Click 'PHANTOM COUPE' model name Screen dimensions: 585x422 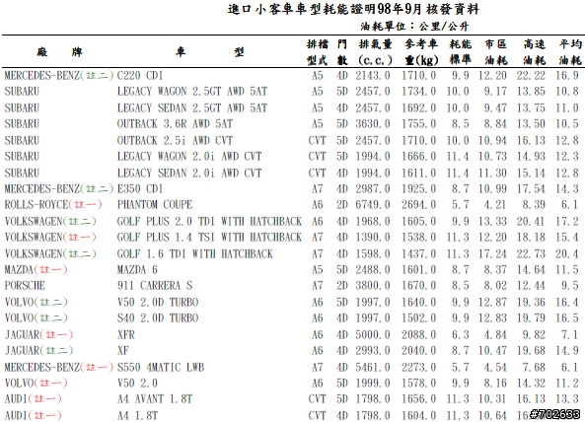coord(155,205)
